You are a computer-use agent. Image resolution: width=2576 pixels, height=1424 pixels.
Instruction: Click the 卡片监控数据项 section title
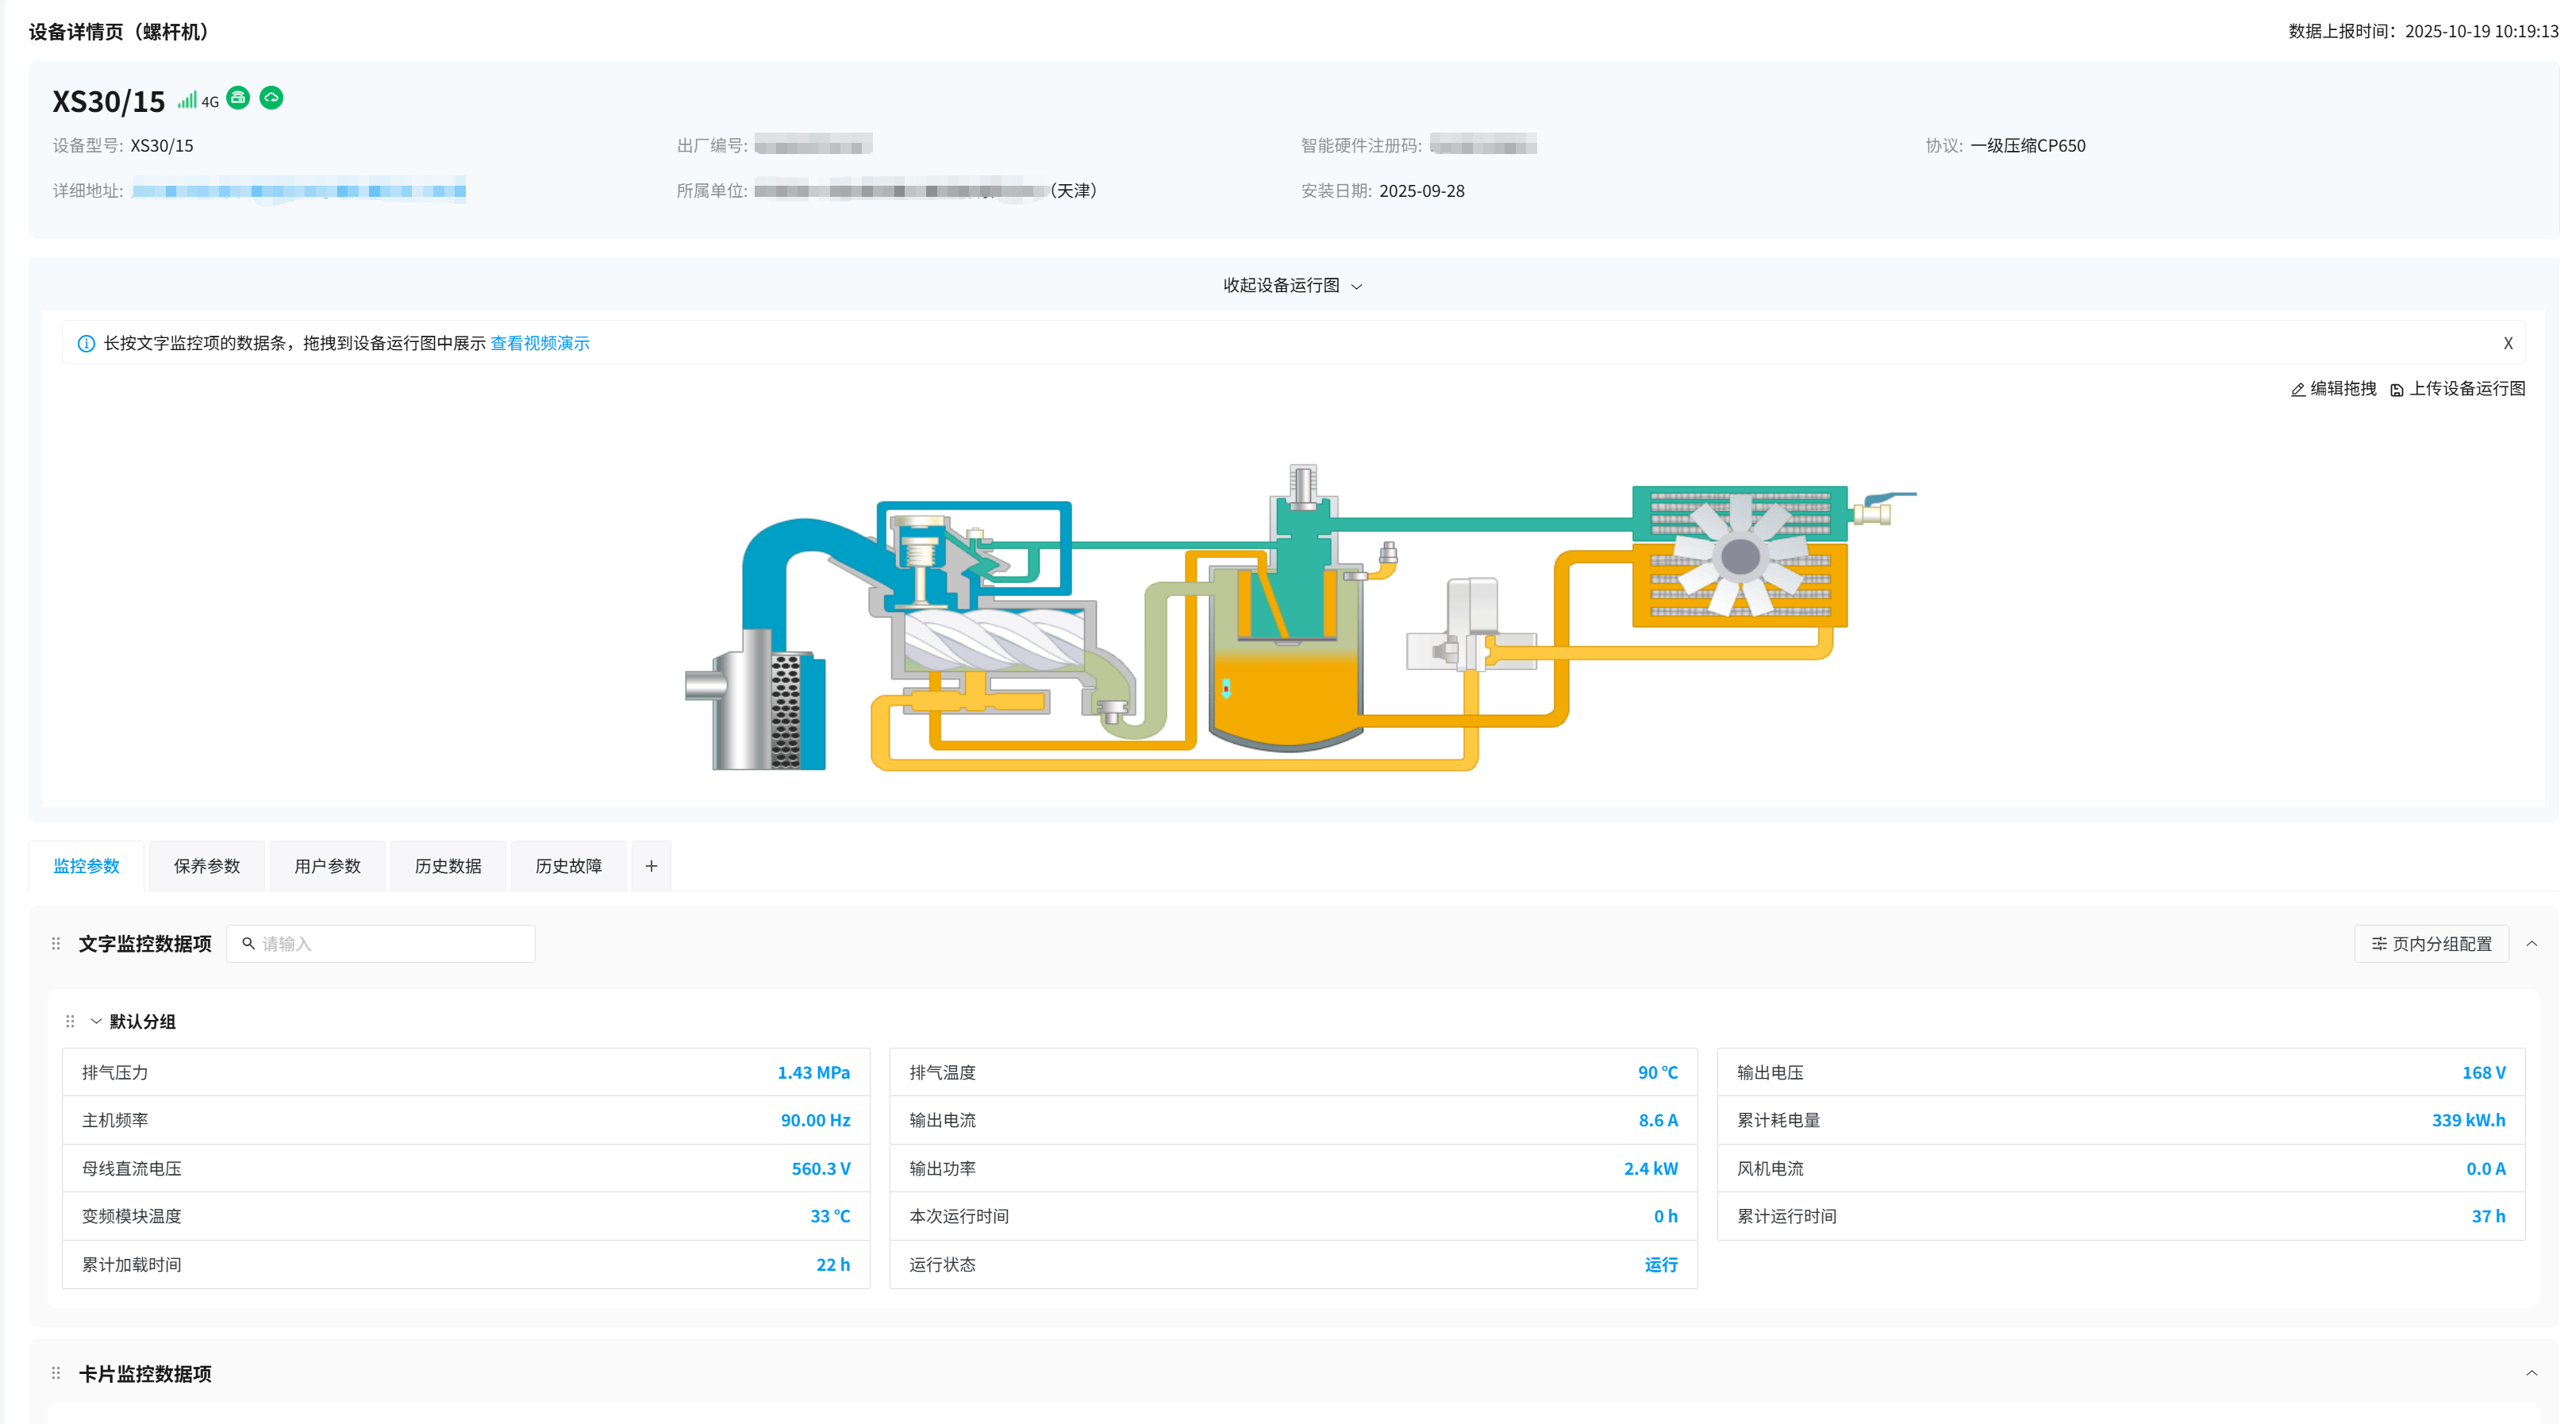145,1373
